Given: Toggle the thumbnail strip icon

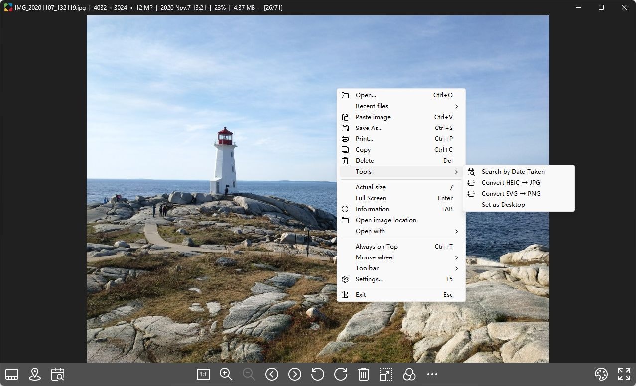Looking at the screenshot, I should pos(12,374).
